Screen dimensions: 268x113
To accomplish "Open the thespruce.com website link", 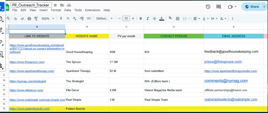I will tap(27, 62).
